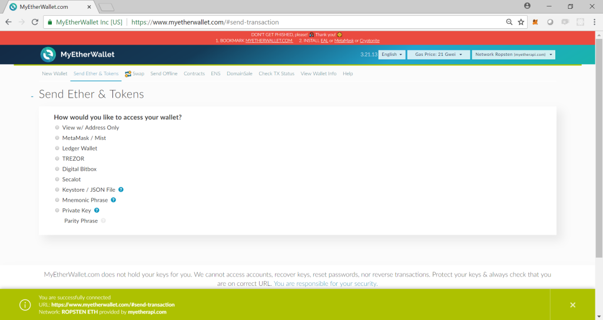The width and height of the screenshot is (603, 320).
Task: Open the Check TX Status tab
Action: [277, 74]
